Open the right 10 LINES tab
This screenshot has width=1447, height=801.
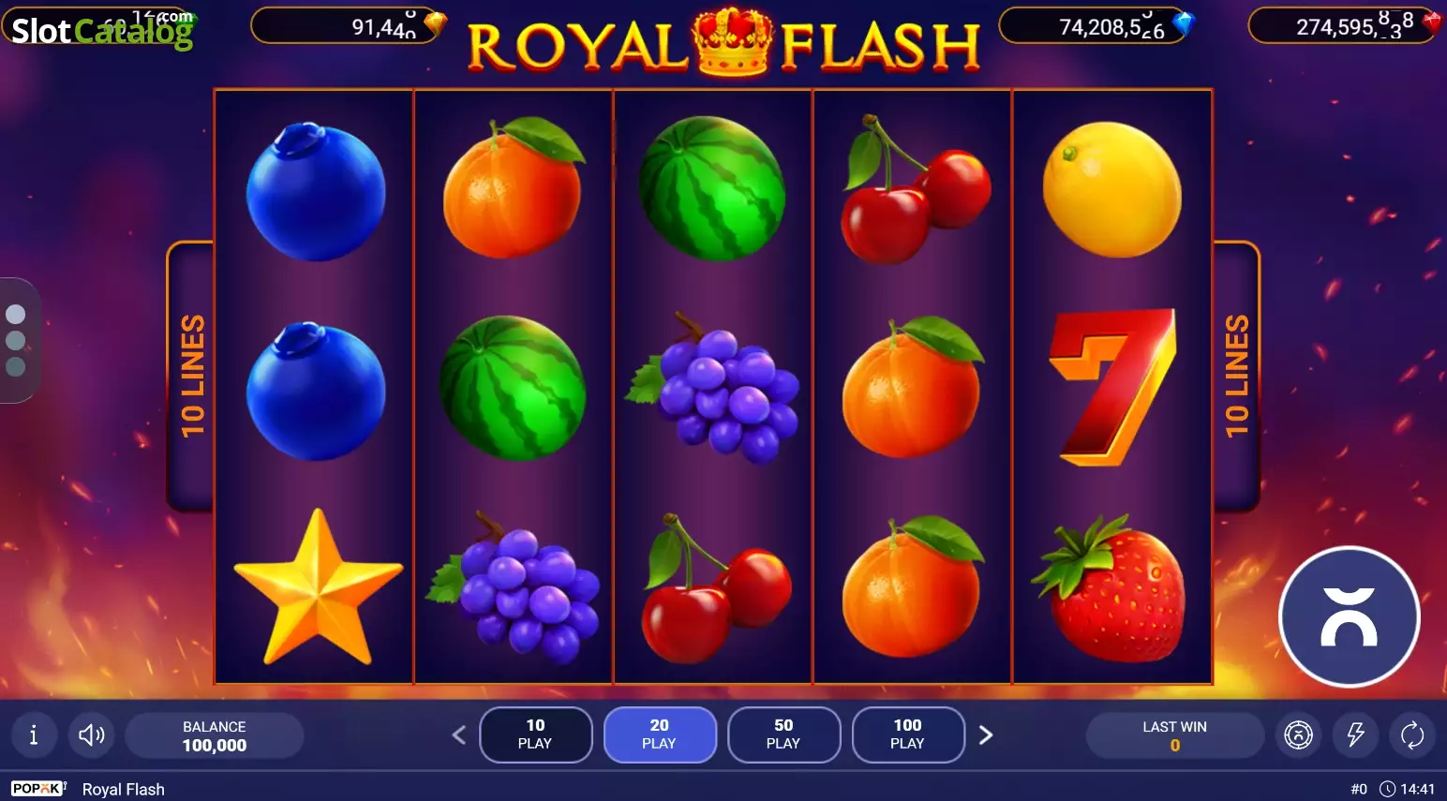[1236, 376]
